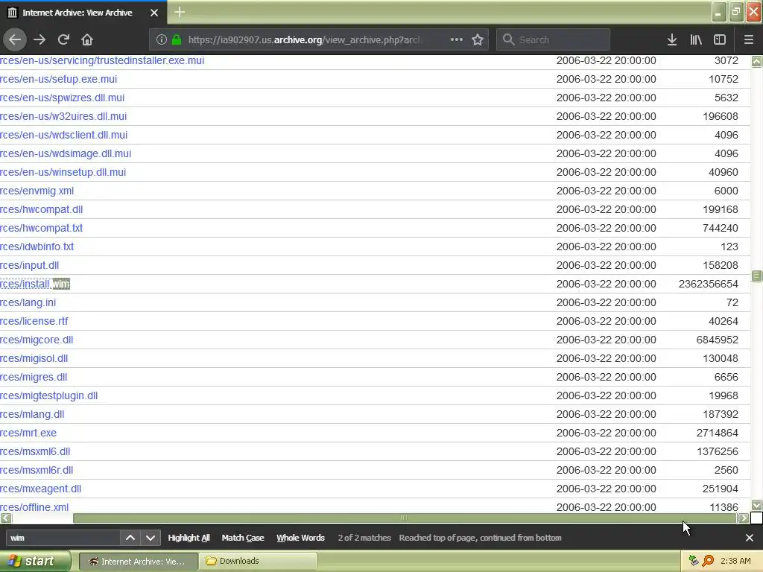Open the input.dll file link
Viewport: 763px width, 572px height.
[x=29, y=265]
